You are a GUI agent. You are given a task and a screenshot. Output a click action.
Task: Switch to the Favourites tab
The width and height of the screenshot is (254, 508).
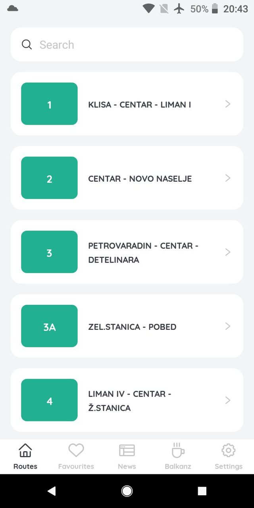[76, 456]
